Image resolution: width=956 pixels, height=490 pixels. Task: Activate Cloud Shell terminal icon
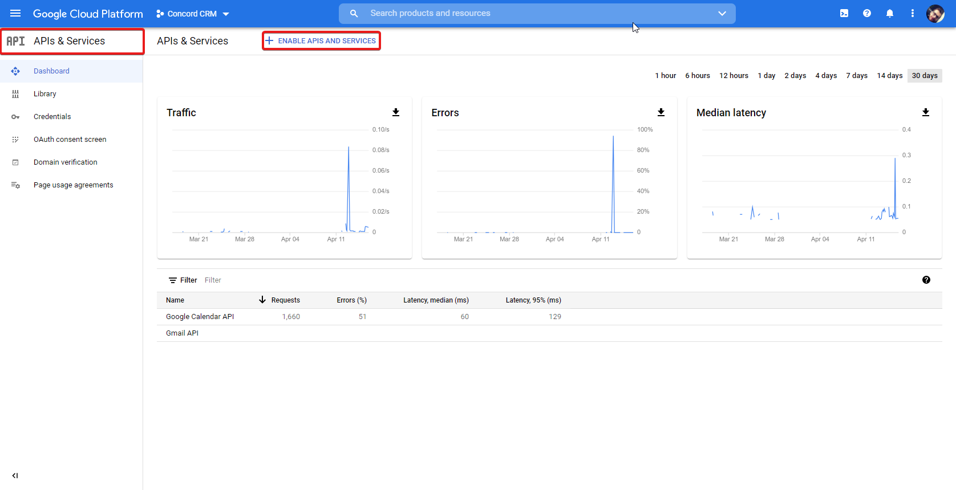point(844,13)
